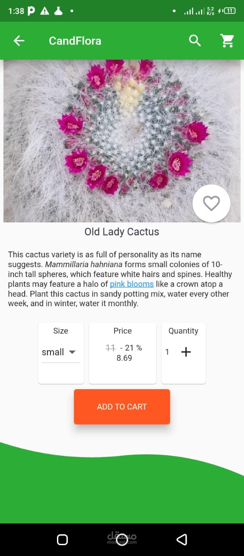This screenshot has width=244, height=556.
Task: Open the shopping cart icon
Action: pos(227,41)
